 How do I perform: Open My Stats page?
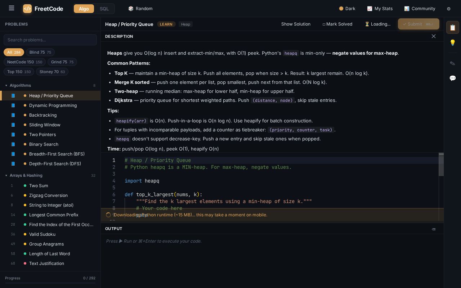(x=380, y=9)
